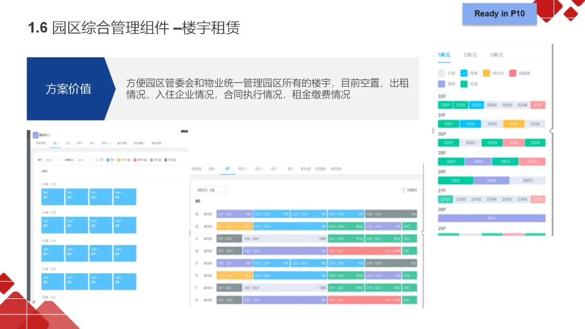Screen dimensions: 585x329
Task: Select green room 2701 on floor 27F
Action: (445, 199)
